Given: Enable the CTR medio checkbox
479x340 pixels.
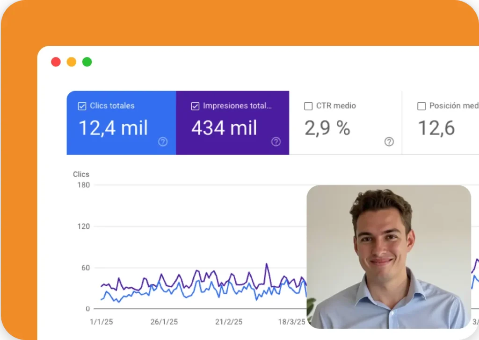Looking at the screenshot, I should coord(308,106).
